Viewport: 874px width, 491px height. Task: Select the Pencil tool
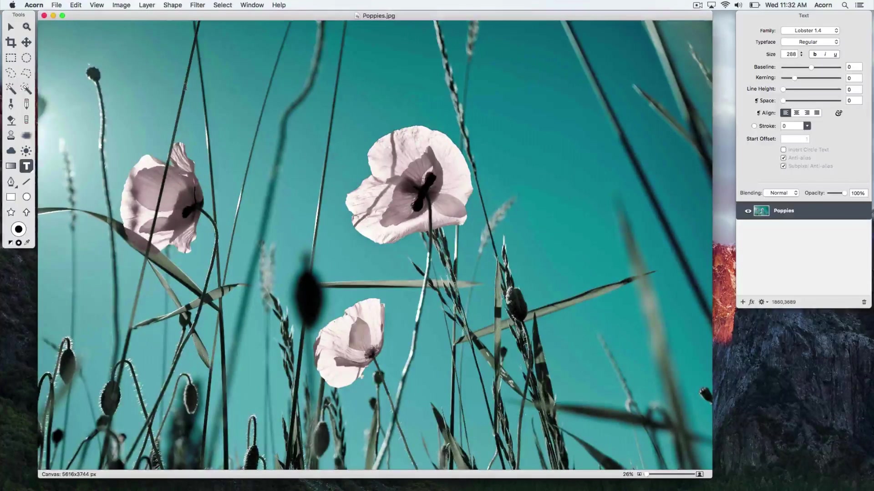(26, 104)
